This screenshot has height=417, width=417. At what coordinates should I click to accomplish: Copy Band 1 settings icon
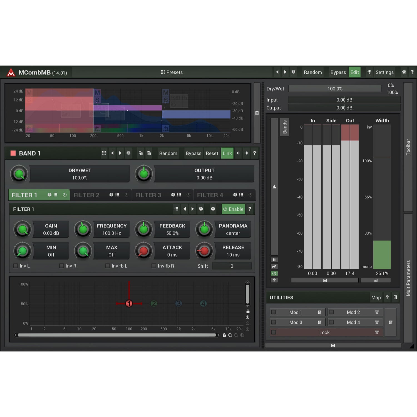141,153
